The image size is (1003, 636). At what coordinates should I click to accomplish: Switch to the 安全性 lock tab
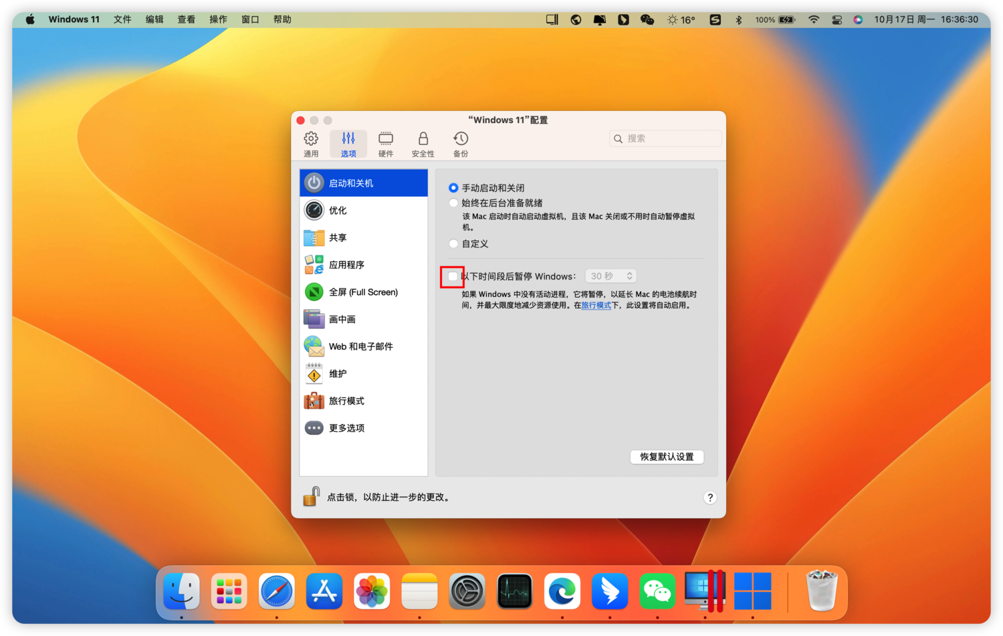[423, 144]
